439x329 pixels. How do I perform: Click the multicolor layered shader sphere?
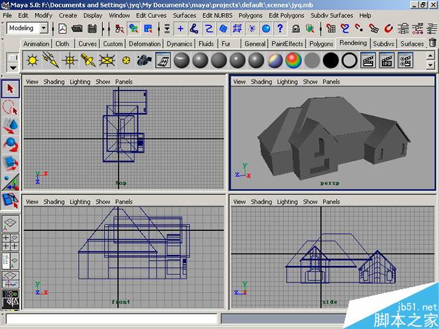coord(275,60)
